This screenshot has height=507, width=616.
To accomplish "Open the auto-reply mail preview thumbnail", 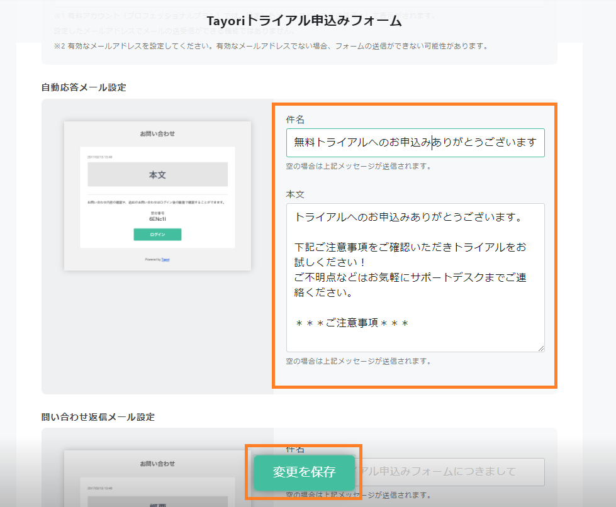I will tap(157, 196).
